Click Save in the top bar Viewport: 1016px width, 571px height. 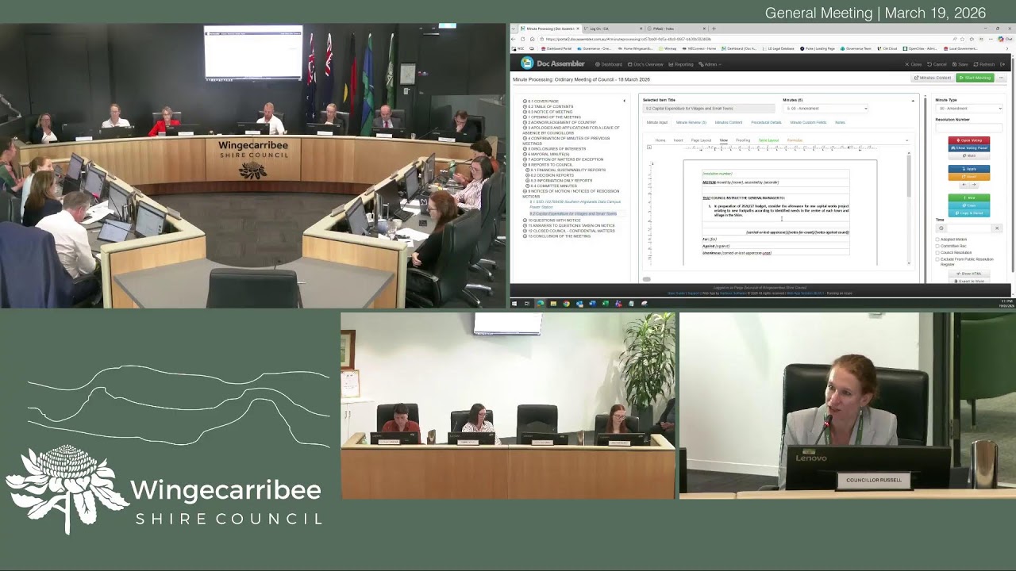pyautogui.click(x=961, y=64)
